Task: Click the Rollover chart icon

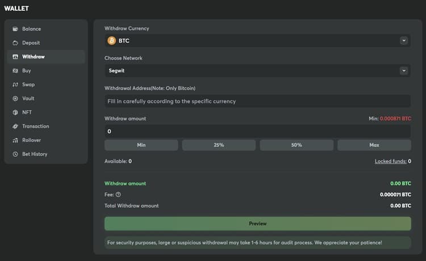Action: tap(16, 140)
